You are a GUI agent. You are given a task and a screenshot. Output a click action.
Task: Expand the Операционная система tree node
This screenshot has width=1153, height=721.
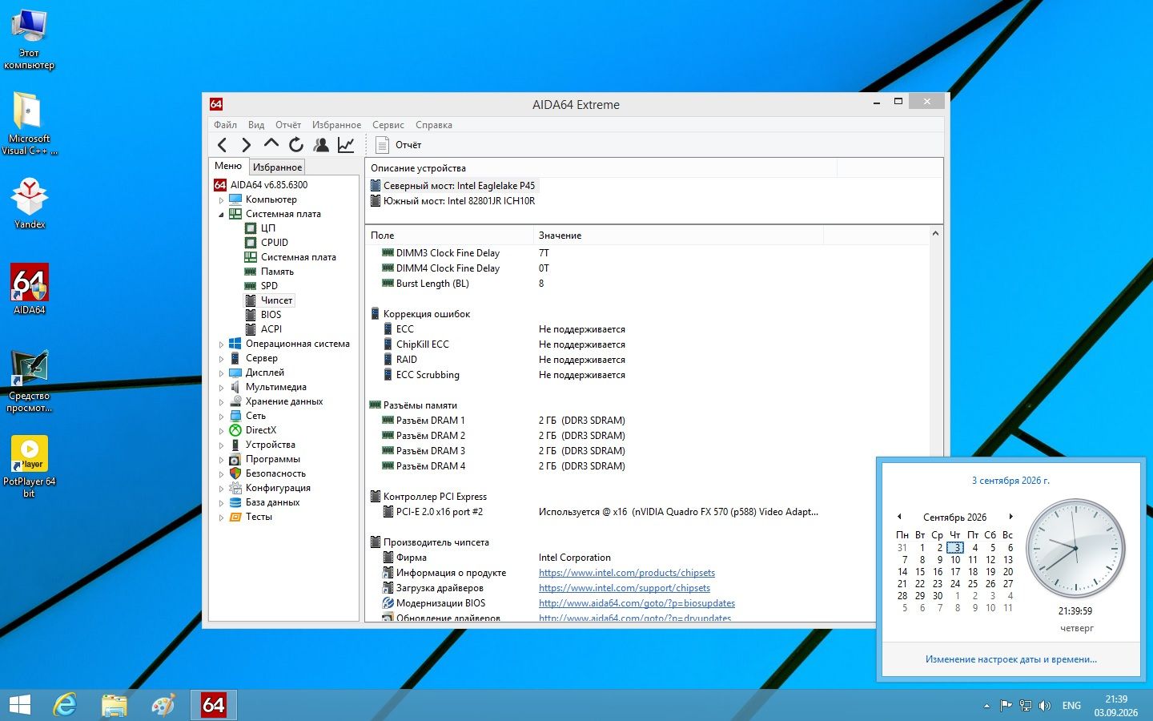222,344
